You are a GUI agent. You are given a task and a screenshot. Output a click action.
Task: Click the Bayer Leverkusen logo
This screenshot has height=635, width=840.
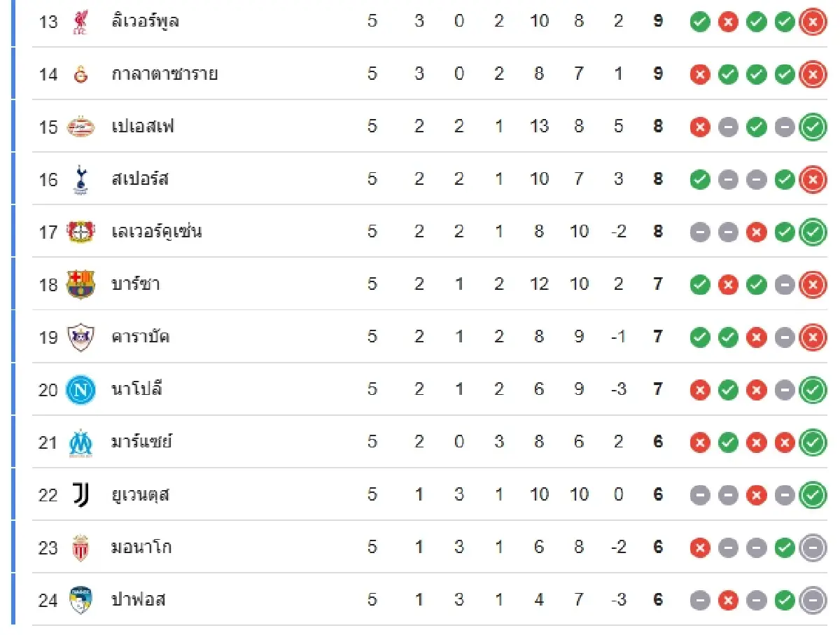pyautogui.click(x=80, y=232)
